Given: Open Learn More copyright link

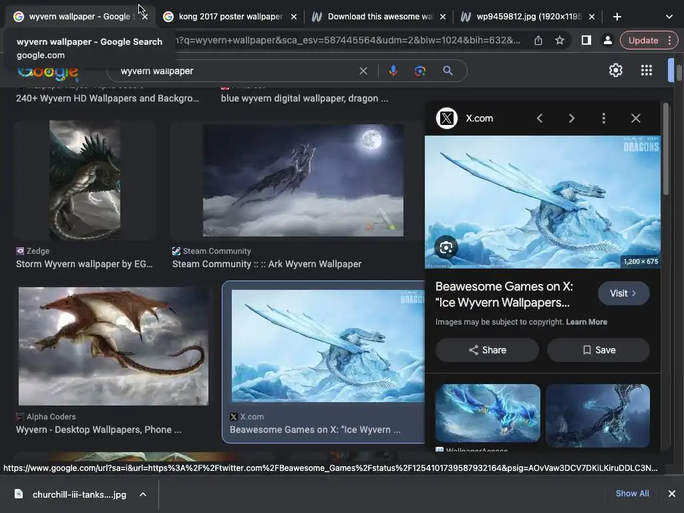Looking at the screenshot, I should [x=586, y=322].
